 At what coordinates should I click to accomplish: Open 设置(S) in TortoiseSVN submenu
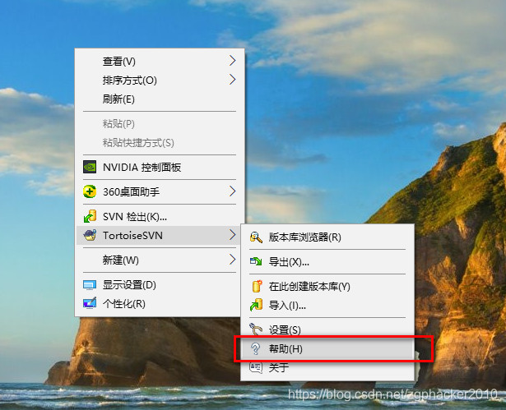pos(327,329)
